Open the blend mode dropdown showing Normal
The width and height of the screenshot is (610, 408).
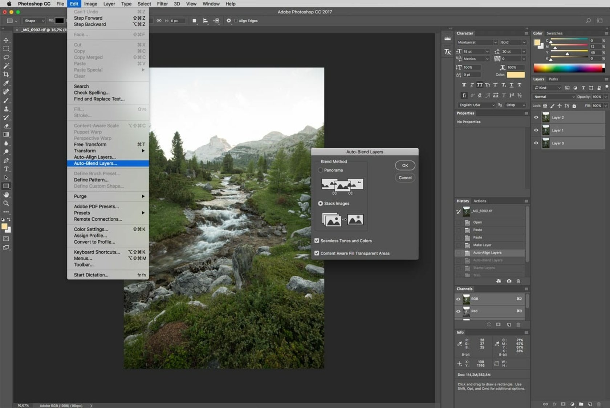(553, 97)
